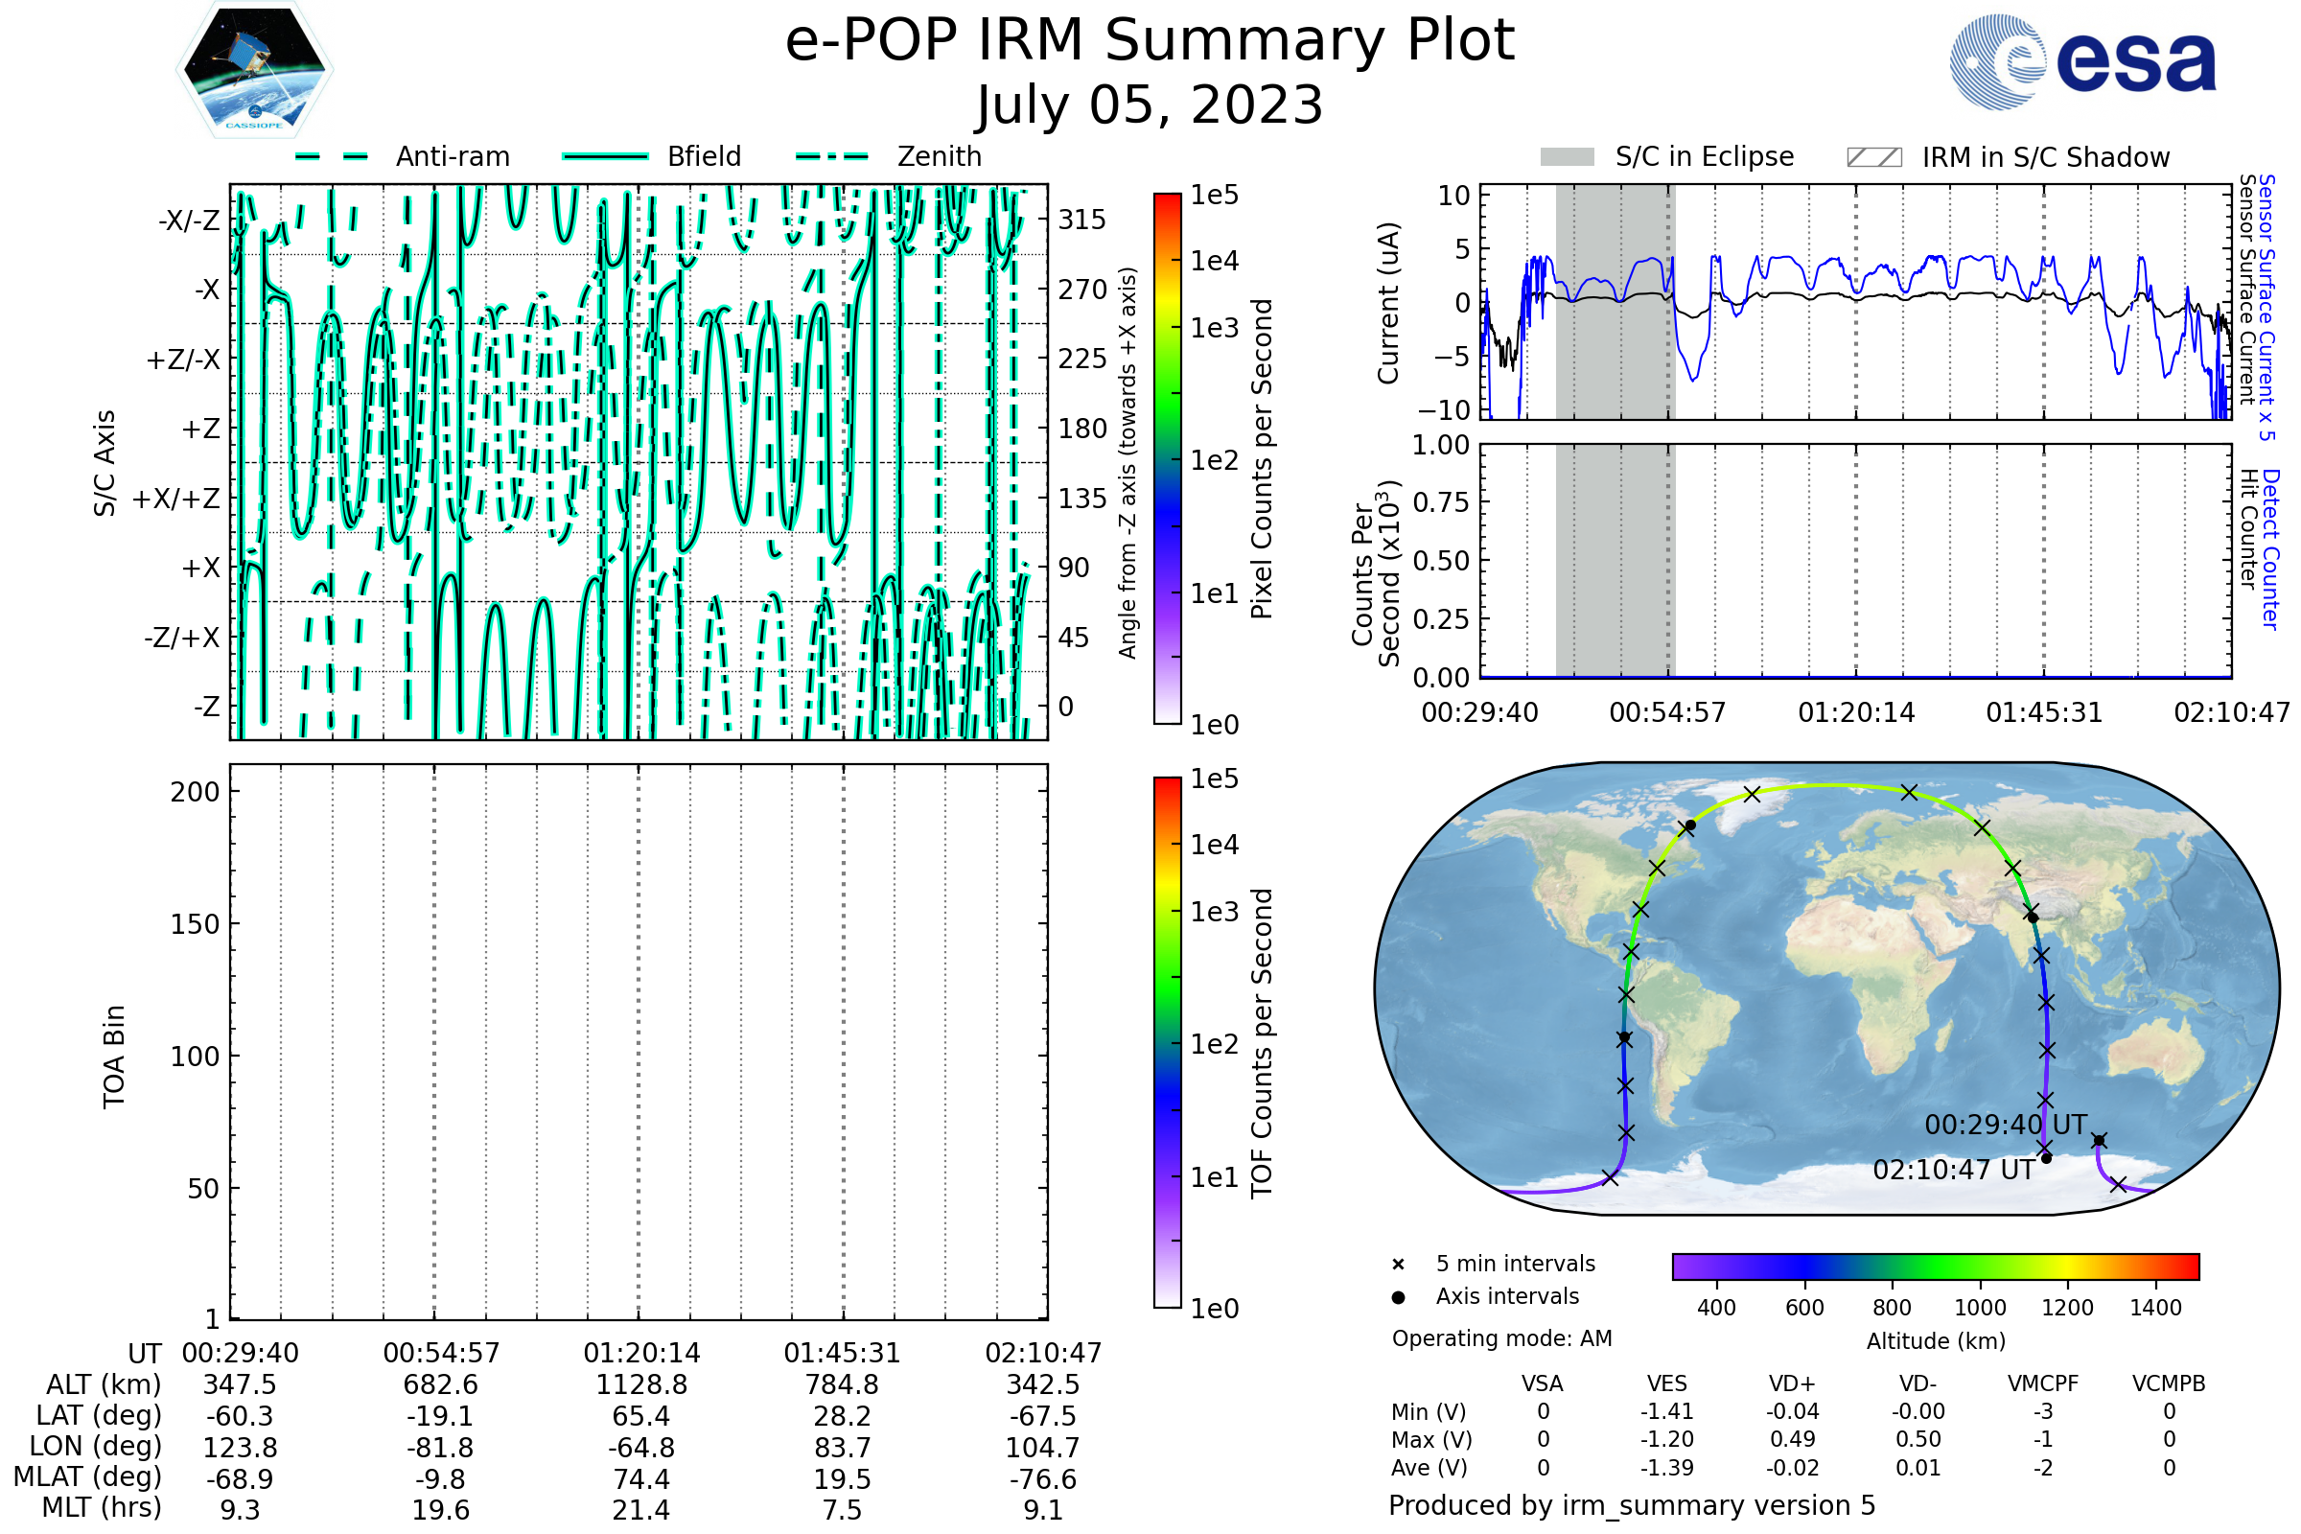This screenshot has height=1534, width=2301.
Task: Click the 5 min intervals cross marker
Action: pyautogui.click(x=1398, y=1265)
